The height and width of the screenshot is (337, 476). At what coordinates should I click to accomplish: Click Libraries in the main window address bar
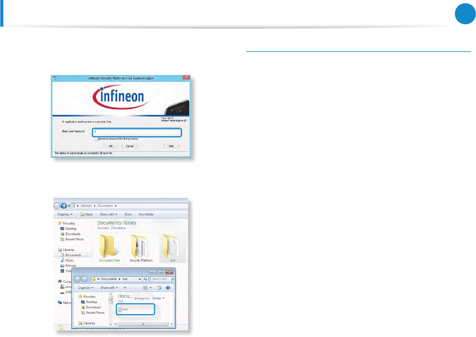pos(86,206)
